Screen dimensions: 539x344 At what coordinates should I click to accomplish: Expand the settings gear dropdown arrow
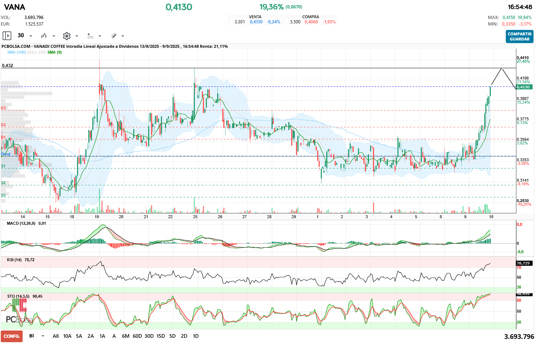(77, 36)
